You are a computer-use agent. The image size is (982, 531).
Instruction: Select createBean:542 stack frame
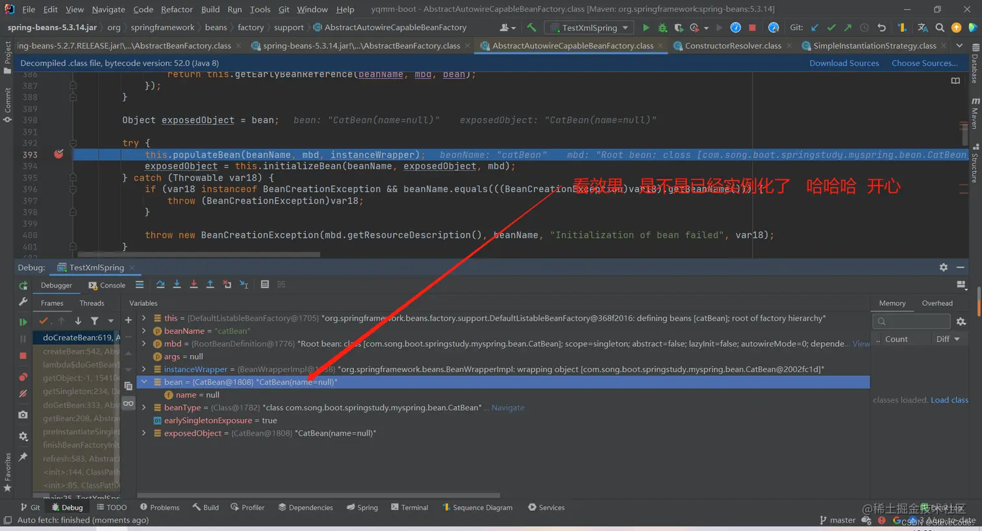tap(78, 351)
